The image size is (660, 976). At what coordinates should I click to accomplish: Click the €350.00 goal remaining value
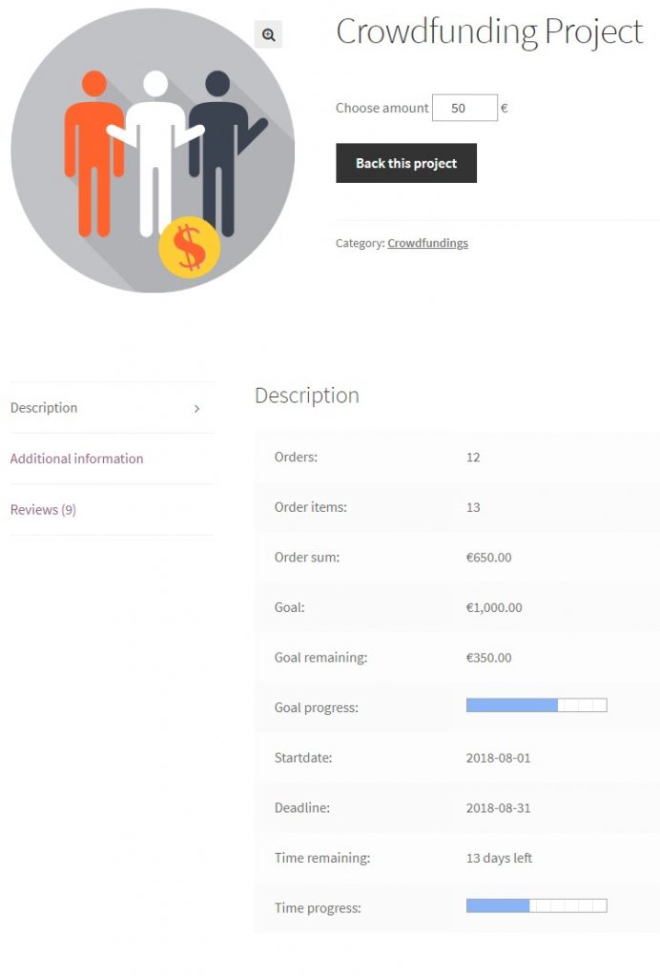pos(488,658)
